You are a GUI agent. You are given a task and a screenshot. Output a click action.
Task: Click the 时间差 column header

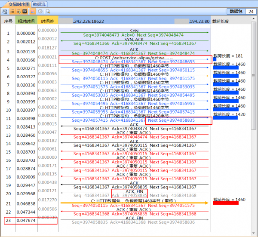coord(48,21)
